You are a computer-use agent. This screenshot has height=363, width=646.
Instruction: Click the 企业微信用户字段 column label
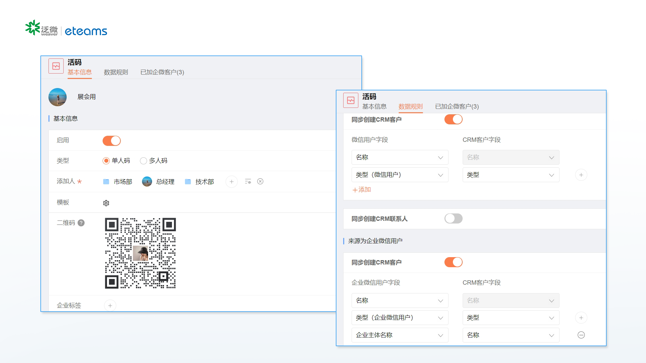pos(376,283)
